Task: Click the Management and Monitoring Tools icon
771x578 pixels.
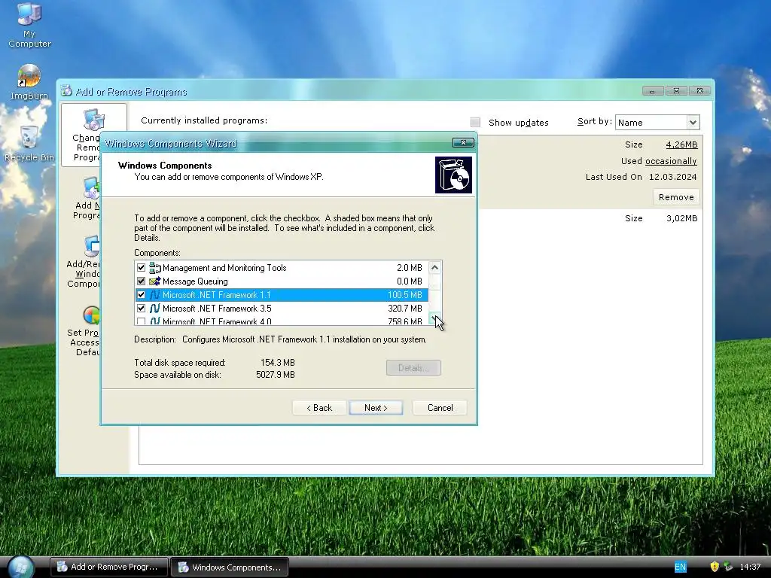Action: 155,268
